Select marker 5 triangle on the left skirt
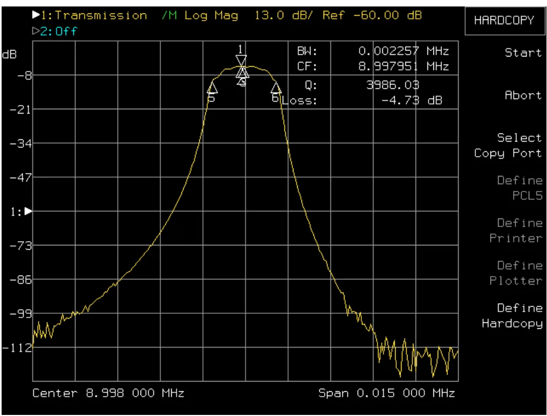This screenshot has width=547, height=416. pos(213,88)
